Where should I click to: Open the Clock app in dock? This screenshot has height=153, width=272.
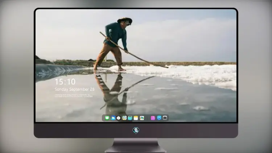click(x=119, y=118)
